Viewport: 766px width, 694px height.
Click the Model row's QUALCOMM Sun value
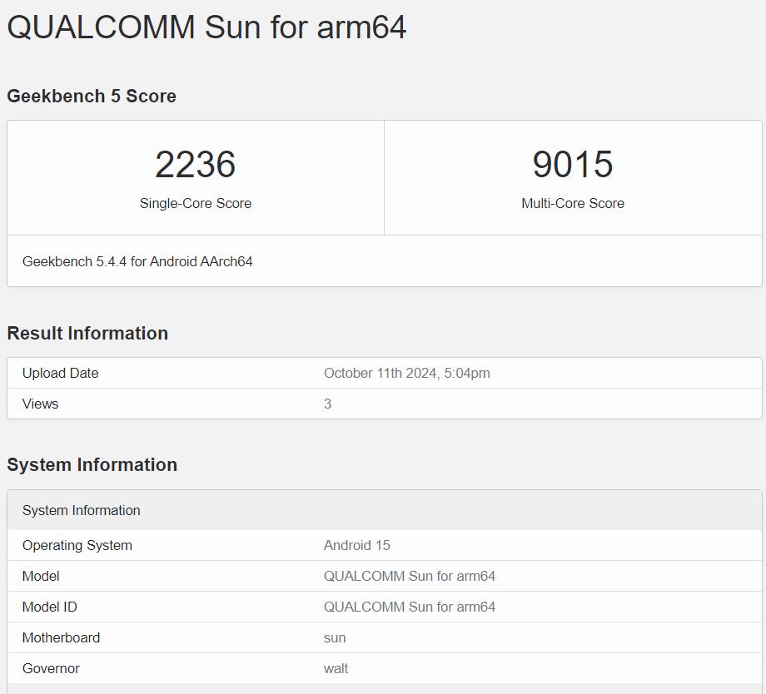tap(409, 576)
